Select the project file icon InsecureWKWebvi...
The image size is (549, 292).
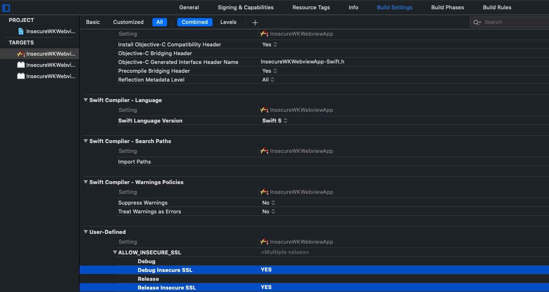21,32
